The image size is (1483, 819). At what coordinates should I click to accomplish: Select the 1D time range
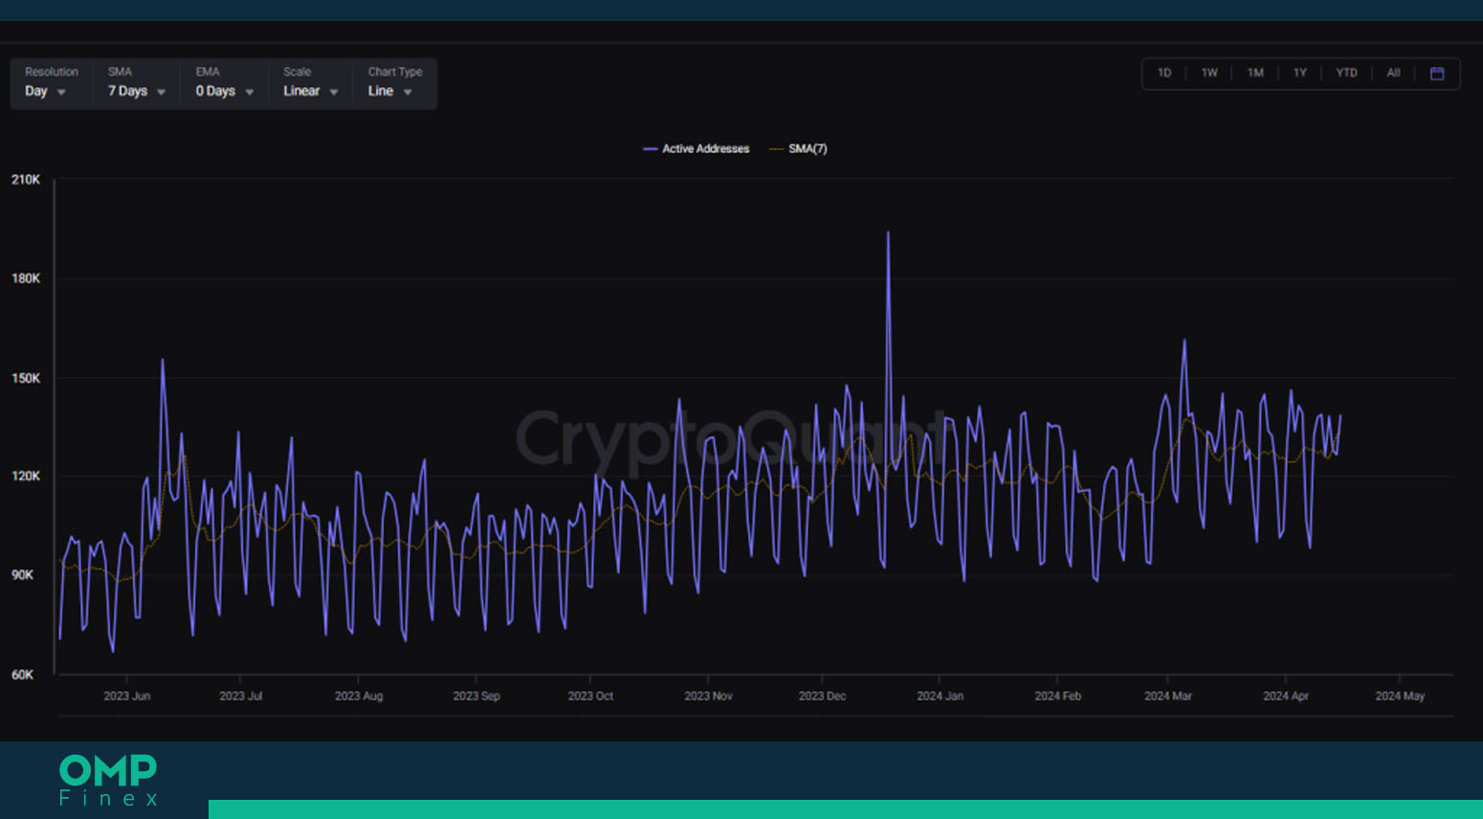coord(1164,74)
